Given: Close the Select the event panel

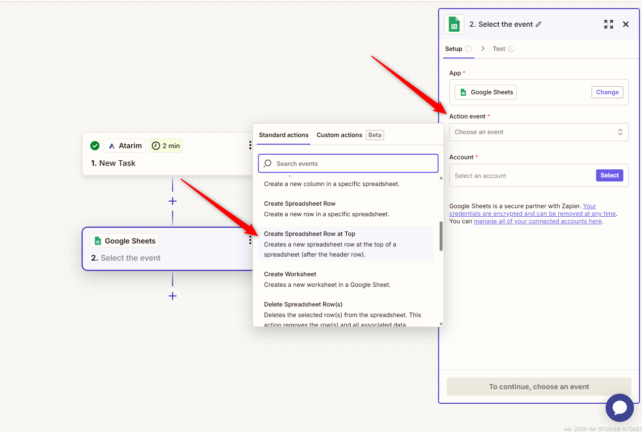Looking at the screenshot, I should point(626,24).
